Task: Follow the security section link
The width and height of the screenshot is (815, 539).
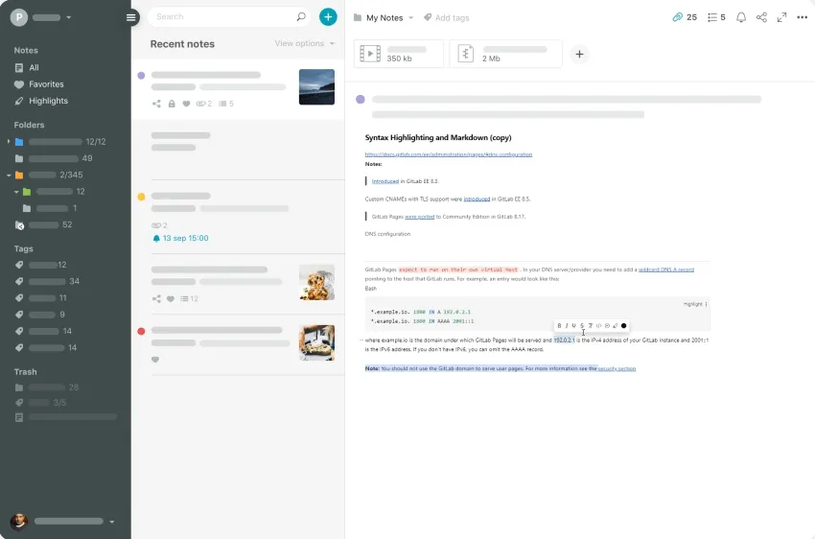Action: (x=617, y=368)
